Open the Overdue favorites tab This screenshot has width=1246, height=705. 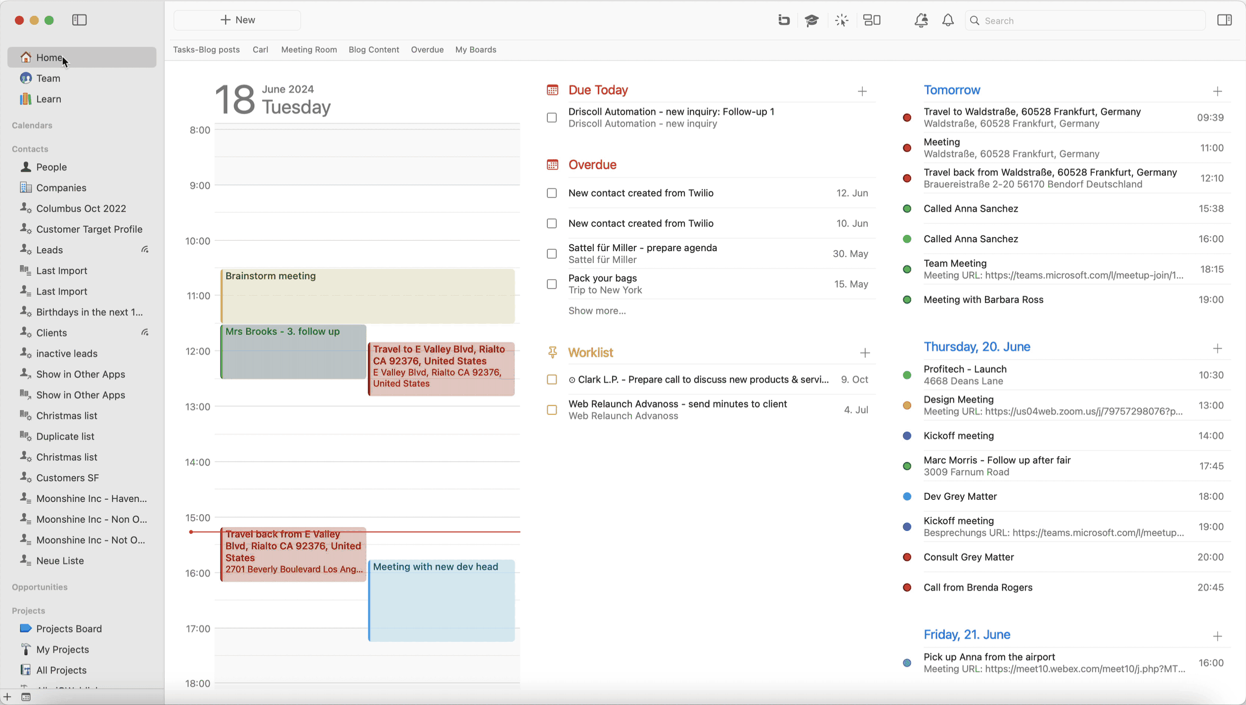coord(427,50)
